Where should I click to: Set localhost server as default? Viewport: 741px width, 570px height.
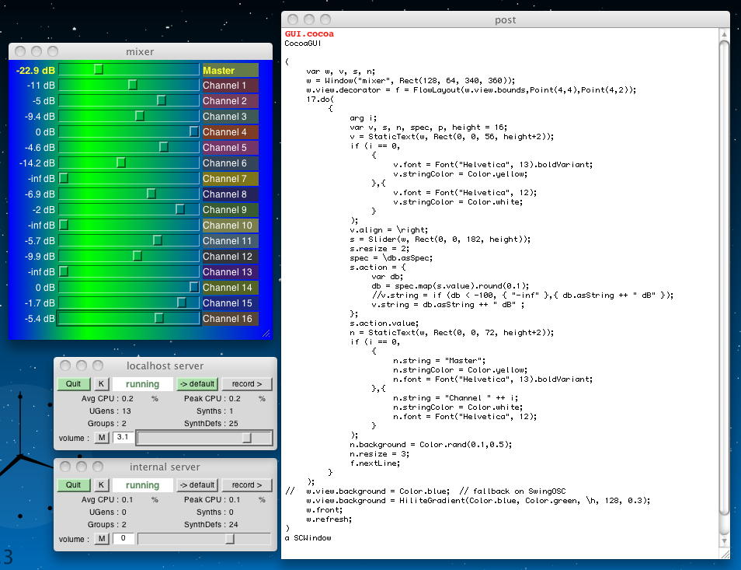point(197,384)
